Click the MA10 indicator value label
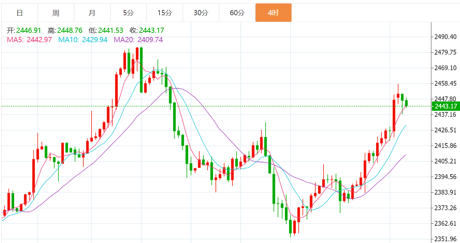460x243 pixels. 83,40
